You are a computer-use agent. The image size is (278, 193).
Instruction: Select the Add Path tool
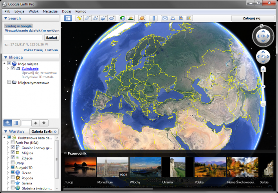tap(96, 18)
